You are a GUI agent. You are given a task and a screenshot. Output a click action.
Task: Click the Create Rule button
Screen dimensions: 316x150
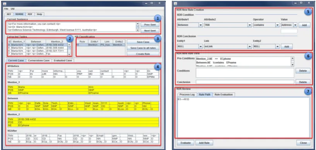pos(143,54)
